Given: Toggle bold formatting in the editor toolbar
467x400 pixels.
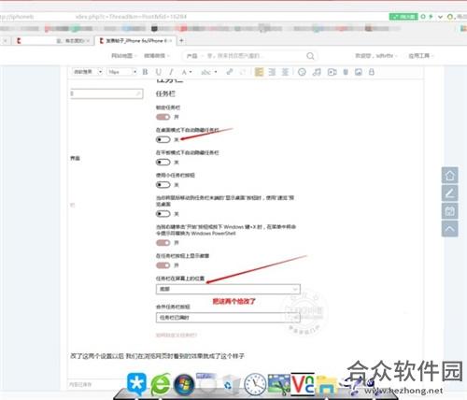Looking at the screenshot, I should point(145,72).
